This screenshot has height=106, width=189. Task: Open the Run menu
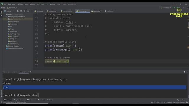pyautogui.click(x=38, y=4)
